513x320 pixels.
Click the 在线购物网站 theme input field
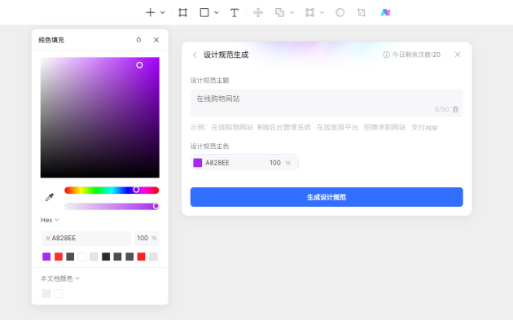click(327, 103)
